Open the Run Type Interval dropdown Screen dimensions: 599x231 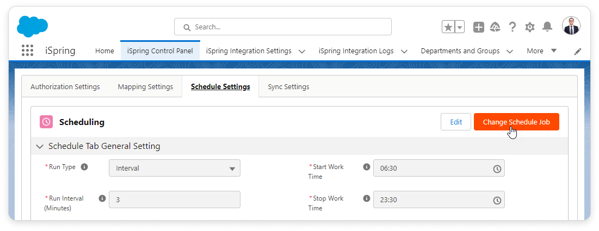pyautogui.click(x=174, y=168)
